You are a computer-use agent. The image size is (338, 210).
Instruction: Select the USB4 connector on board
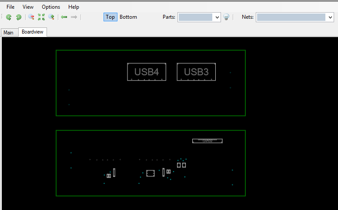[x=147, y=72]
